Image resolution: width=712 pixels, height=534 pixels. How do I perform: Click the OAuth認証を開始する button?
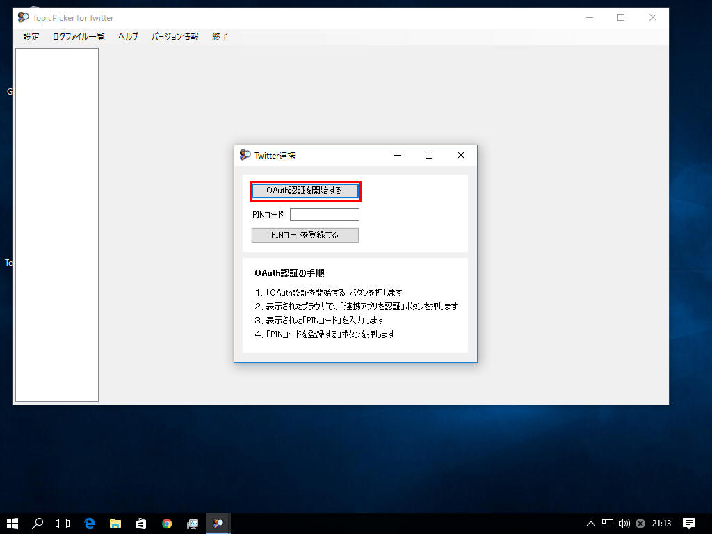tap(305, 191)
